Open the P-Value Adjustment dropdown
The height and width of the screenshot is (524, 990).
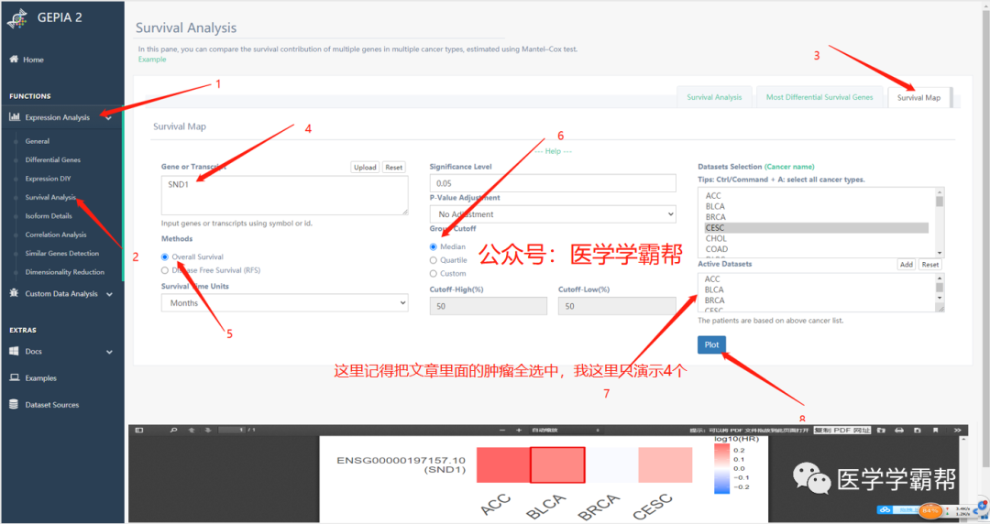tap(553, 214)
